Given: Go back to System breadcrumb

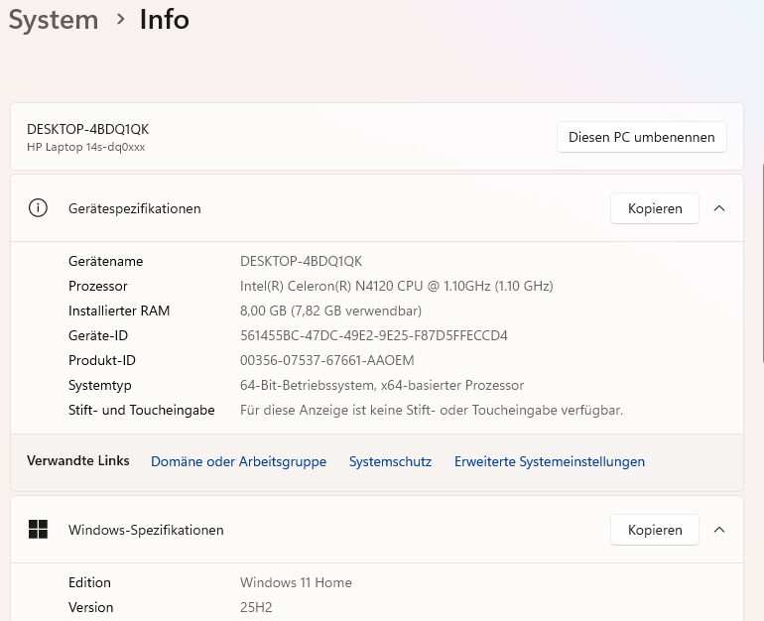Looking at the screenshot, I should point(54,20).
